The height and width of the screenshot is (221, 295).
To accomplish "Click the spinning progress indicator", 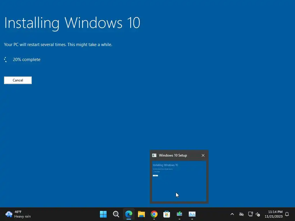I will point(6,60).
